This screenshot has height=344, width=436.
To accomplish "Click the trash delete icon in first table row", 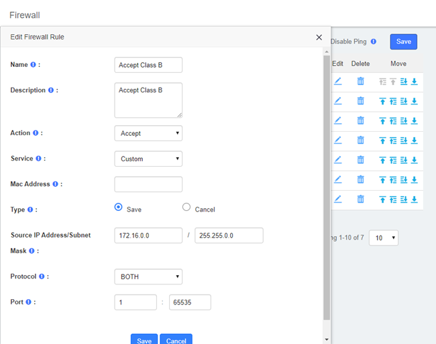I will (x=361, y=81).
